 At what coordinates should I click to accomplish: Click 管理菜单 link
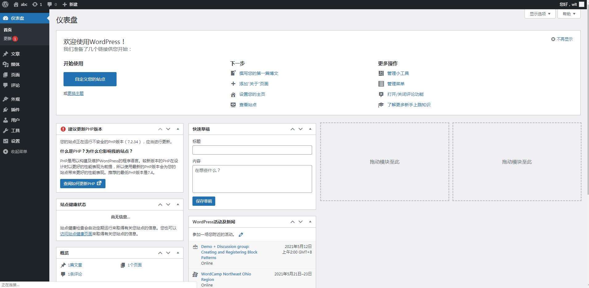click(x=396, y=84)
